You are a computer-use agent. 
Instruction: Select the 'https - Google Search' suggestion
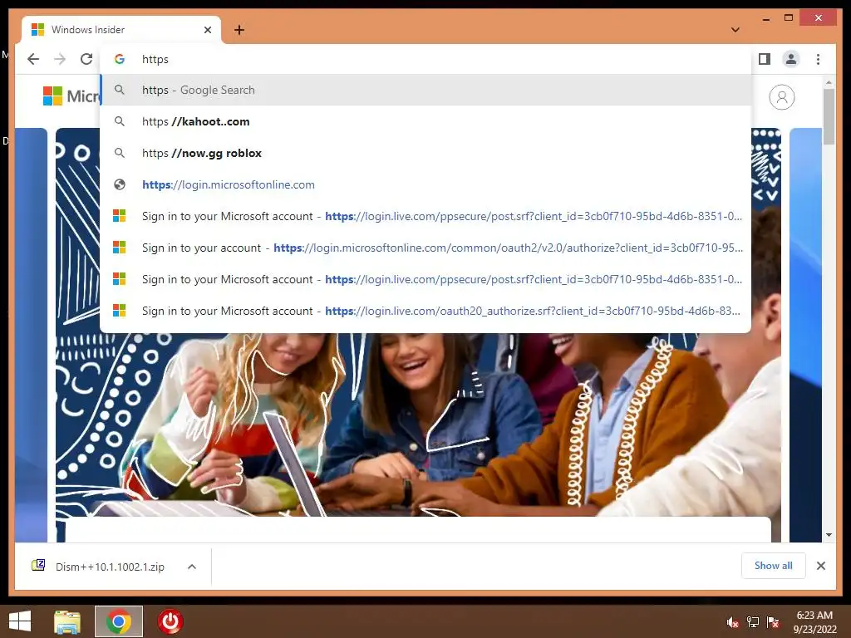(x=425, y=90)
